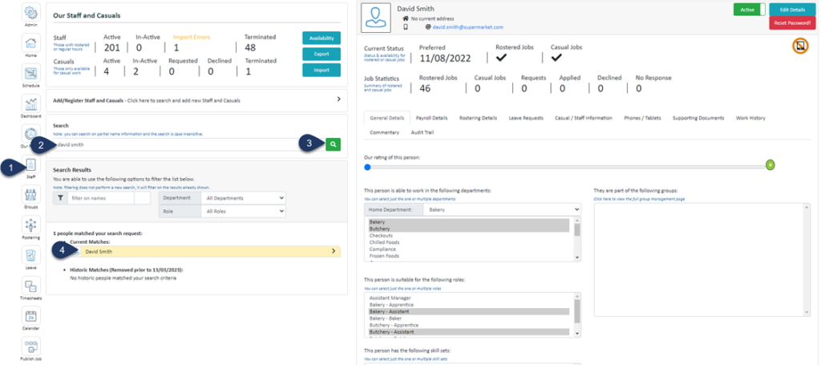Open the Leave Requests tab
This screenshot has width=821, height=365.
point(526,118)
